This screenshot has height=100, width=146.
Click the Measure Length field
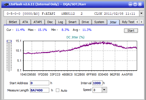(x=39, y=90)
